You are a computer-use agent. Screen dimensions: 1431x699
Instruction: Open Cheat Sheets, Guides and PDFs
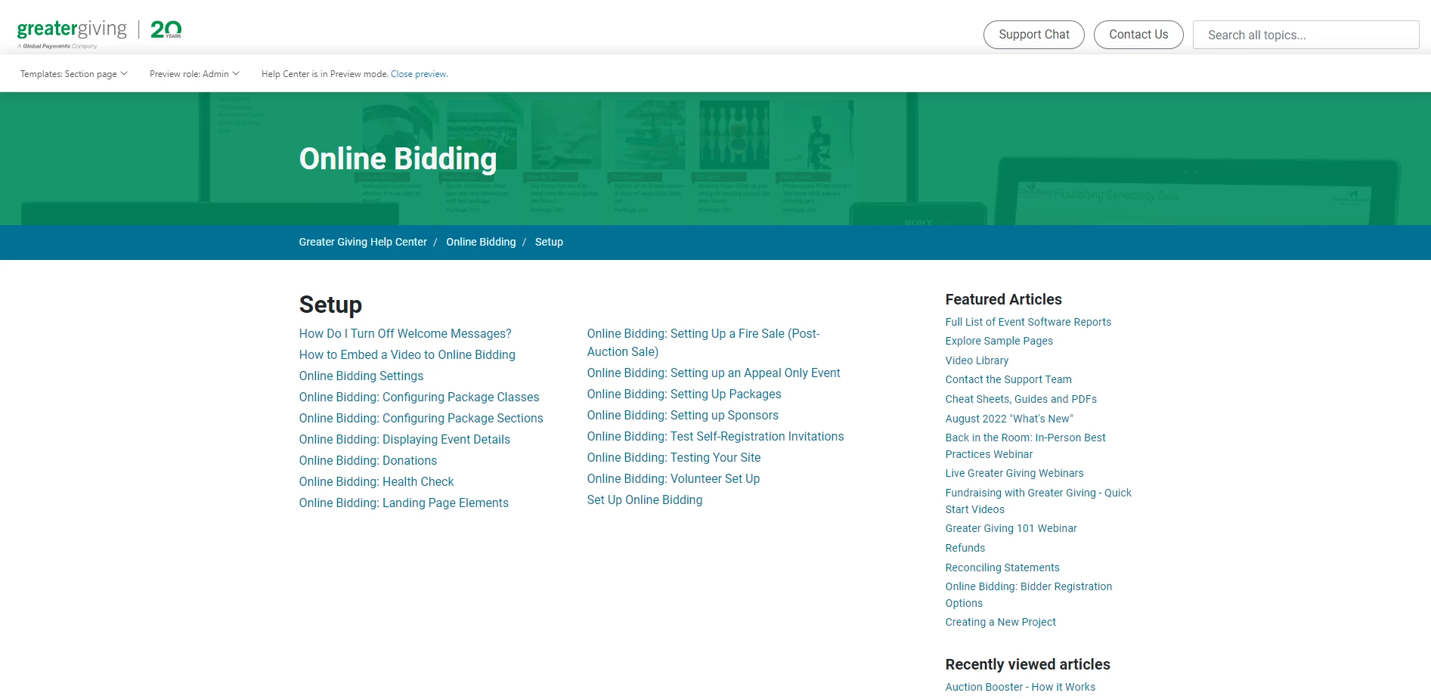point(1021,399)
